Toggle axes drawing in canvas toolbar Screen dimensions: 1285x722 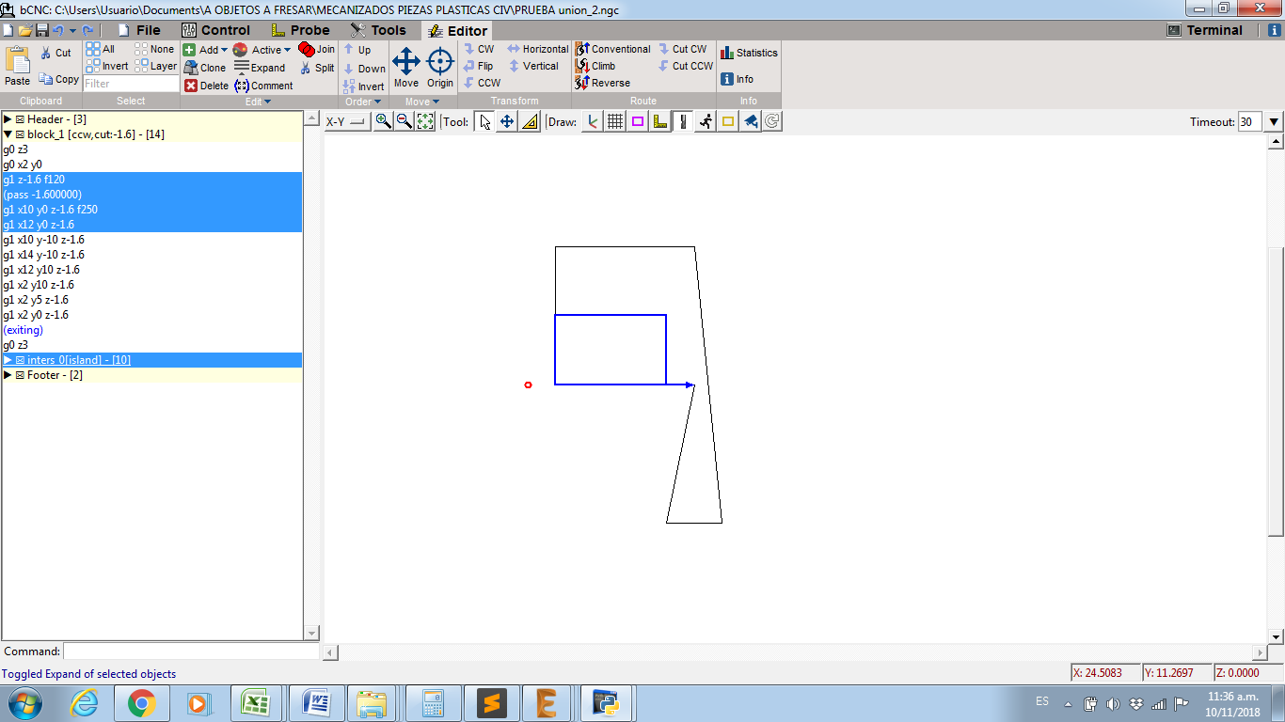click(592, 121)
